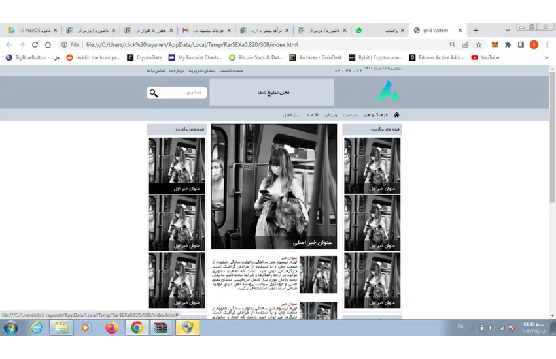This screenshot has height=359, width=556.
Task: Go back using the browser back arrow
Action: (9, 45)
